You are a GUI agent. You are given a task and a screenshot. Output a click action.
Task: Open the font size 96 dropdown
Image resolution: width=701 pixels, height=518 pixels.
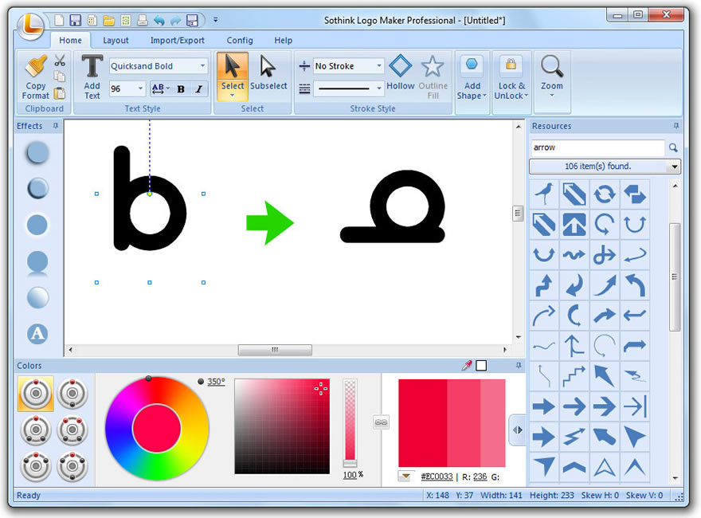pos(140,88)
